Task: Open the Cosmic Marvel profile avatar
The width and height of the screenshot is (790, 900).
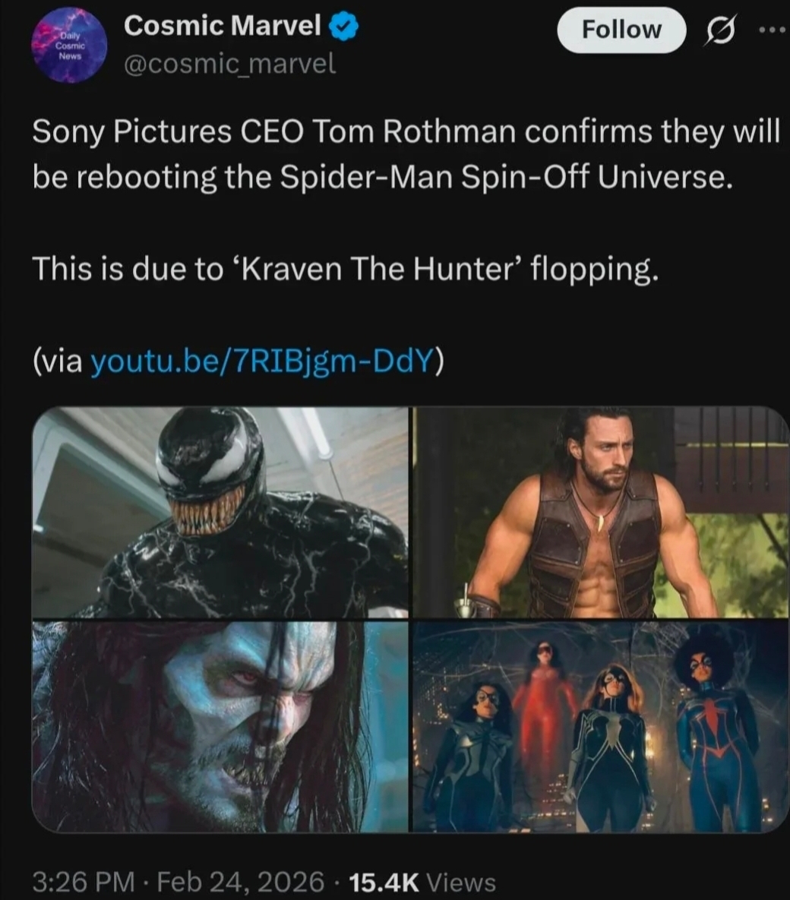Action: point(69,46)
